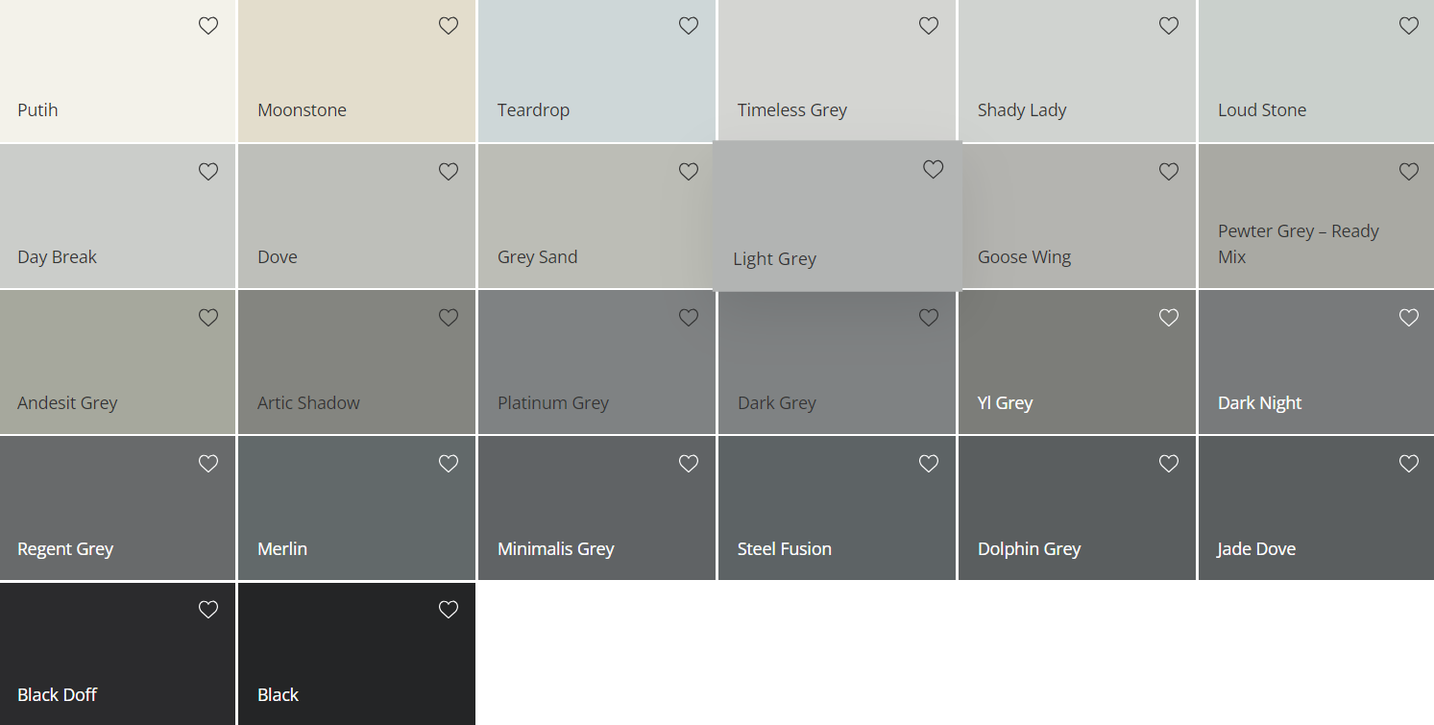The image size is (1434, 725).
Task: Favorite Dark Grey with its heart icon
Action: click(x=929, y=318)
